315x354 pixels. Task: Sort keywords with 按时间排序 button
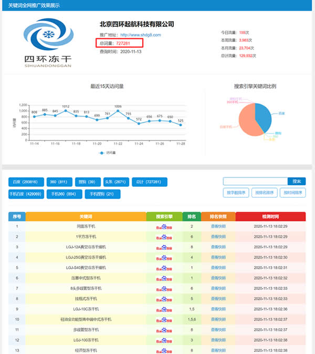[293, 193]
